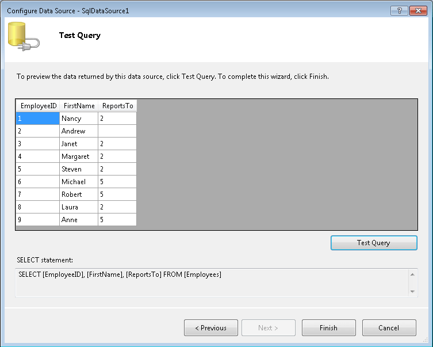The width and height of the screenshot is (433, 347).
Task: Click down arrow in SELECT statement scrollbar
Action: (412, 292)
